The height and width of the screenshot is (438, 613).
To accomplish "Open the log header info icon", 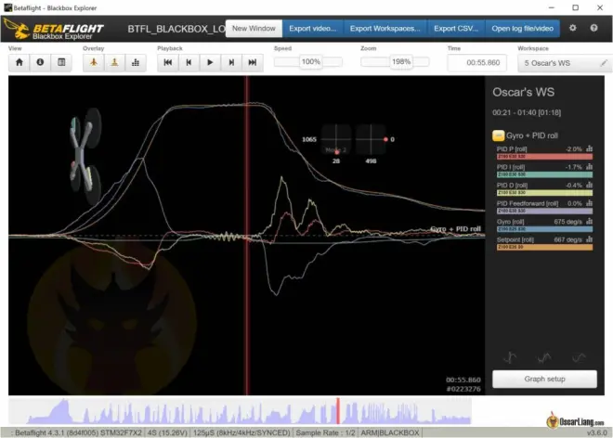I will pyautogui.click(x=40, y=62).
